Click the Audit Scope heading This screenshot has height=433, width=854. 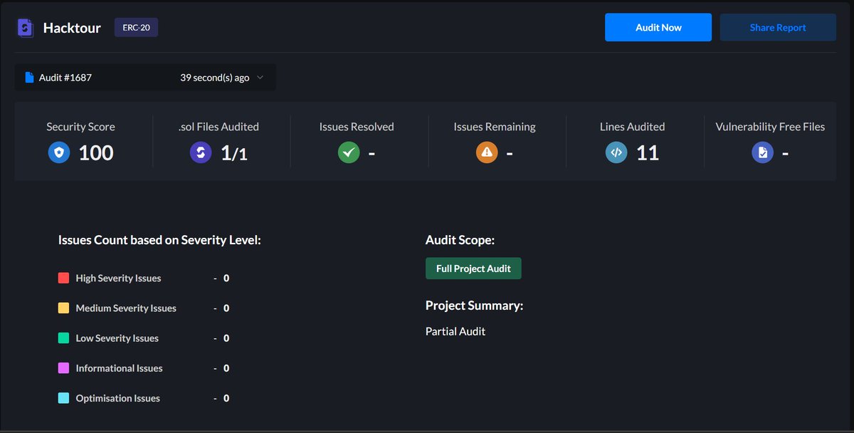coord(460,240)
